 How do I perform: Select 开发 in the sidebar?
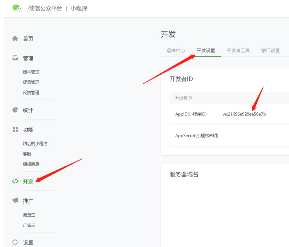[28, 182]
